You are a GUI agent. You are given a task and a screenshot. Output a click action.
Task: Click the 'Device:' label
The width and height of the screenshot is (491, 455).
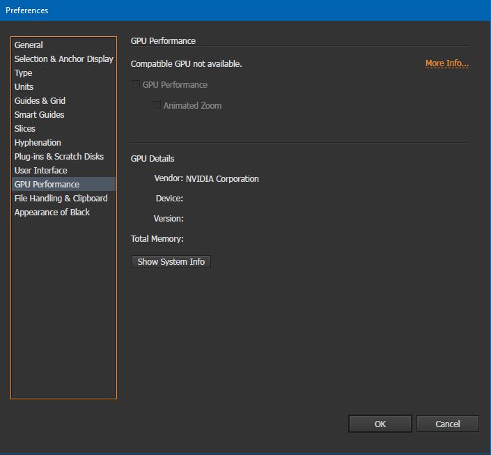[x=169, y=199]
